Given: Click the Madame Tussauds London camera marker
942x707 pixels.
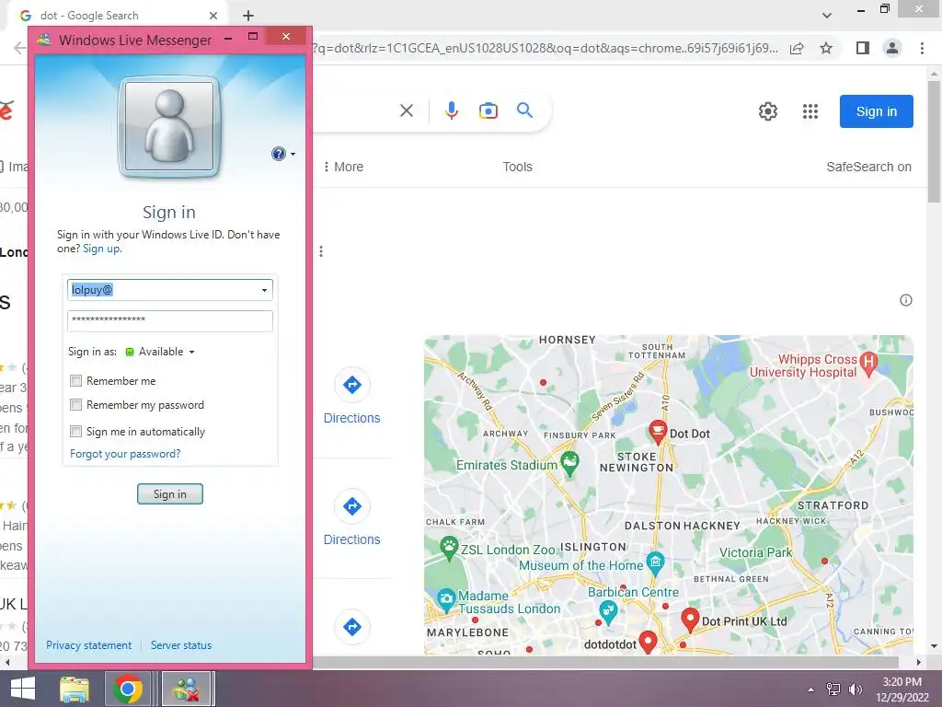Looking at the screenshot, I should coord(446,599).
